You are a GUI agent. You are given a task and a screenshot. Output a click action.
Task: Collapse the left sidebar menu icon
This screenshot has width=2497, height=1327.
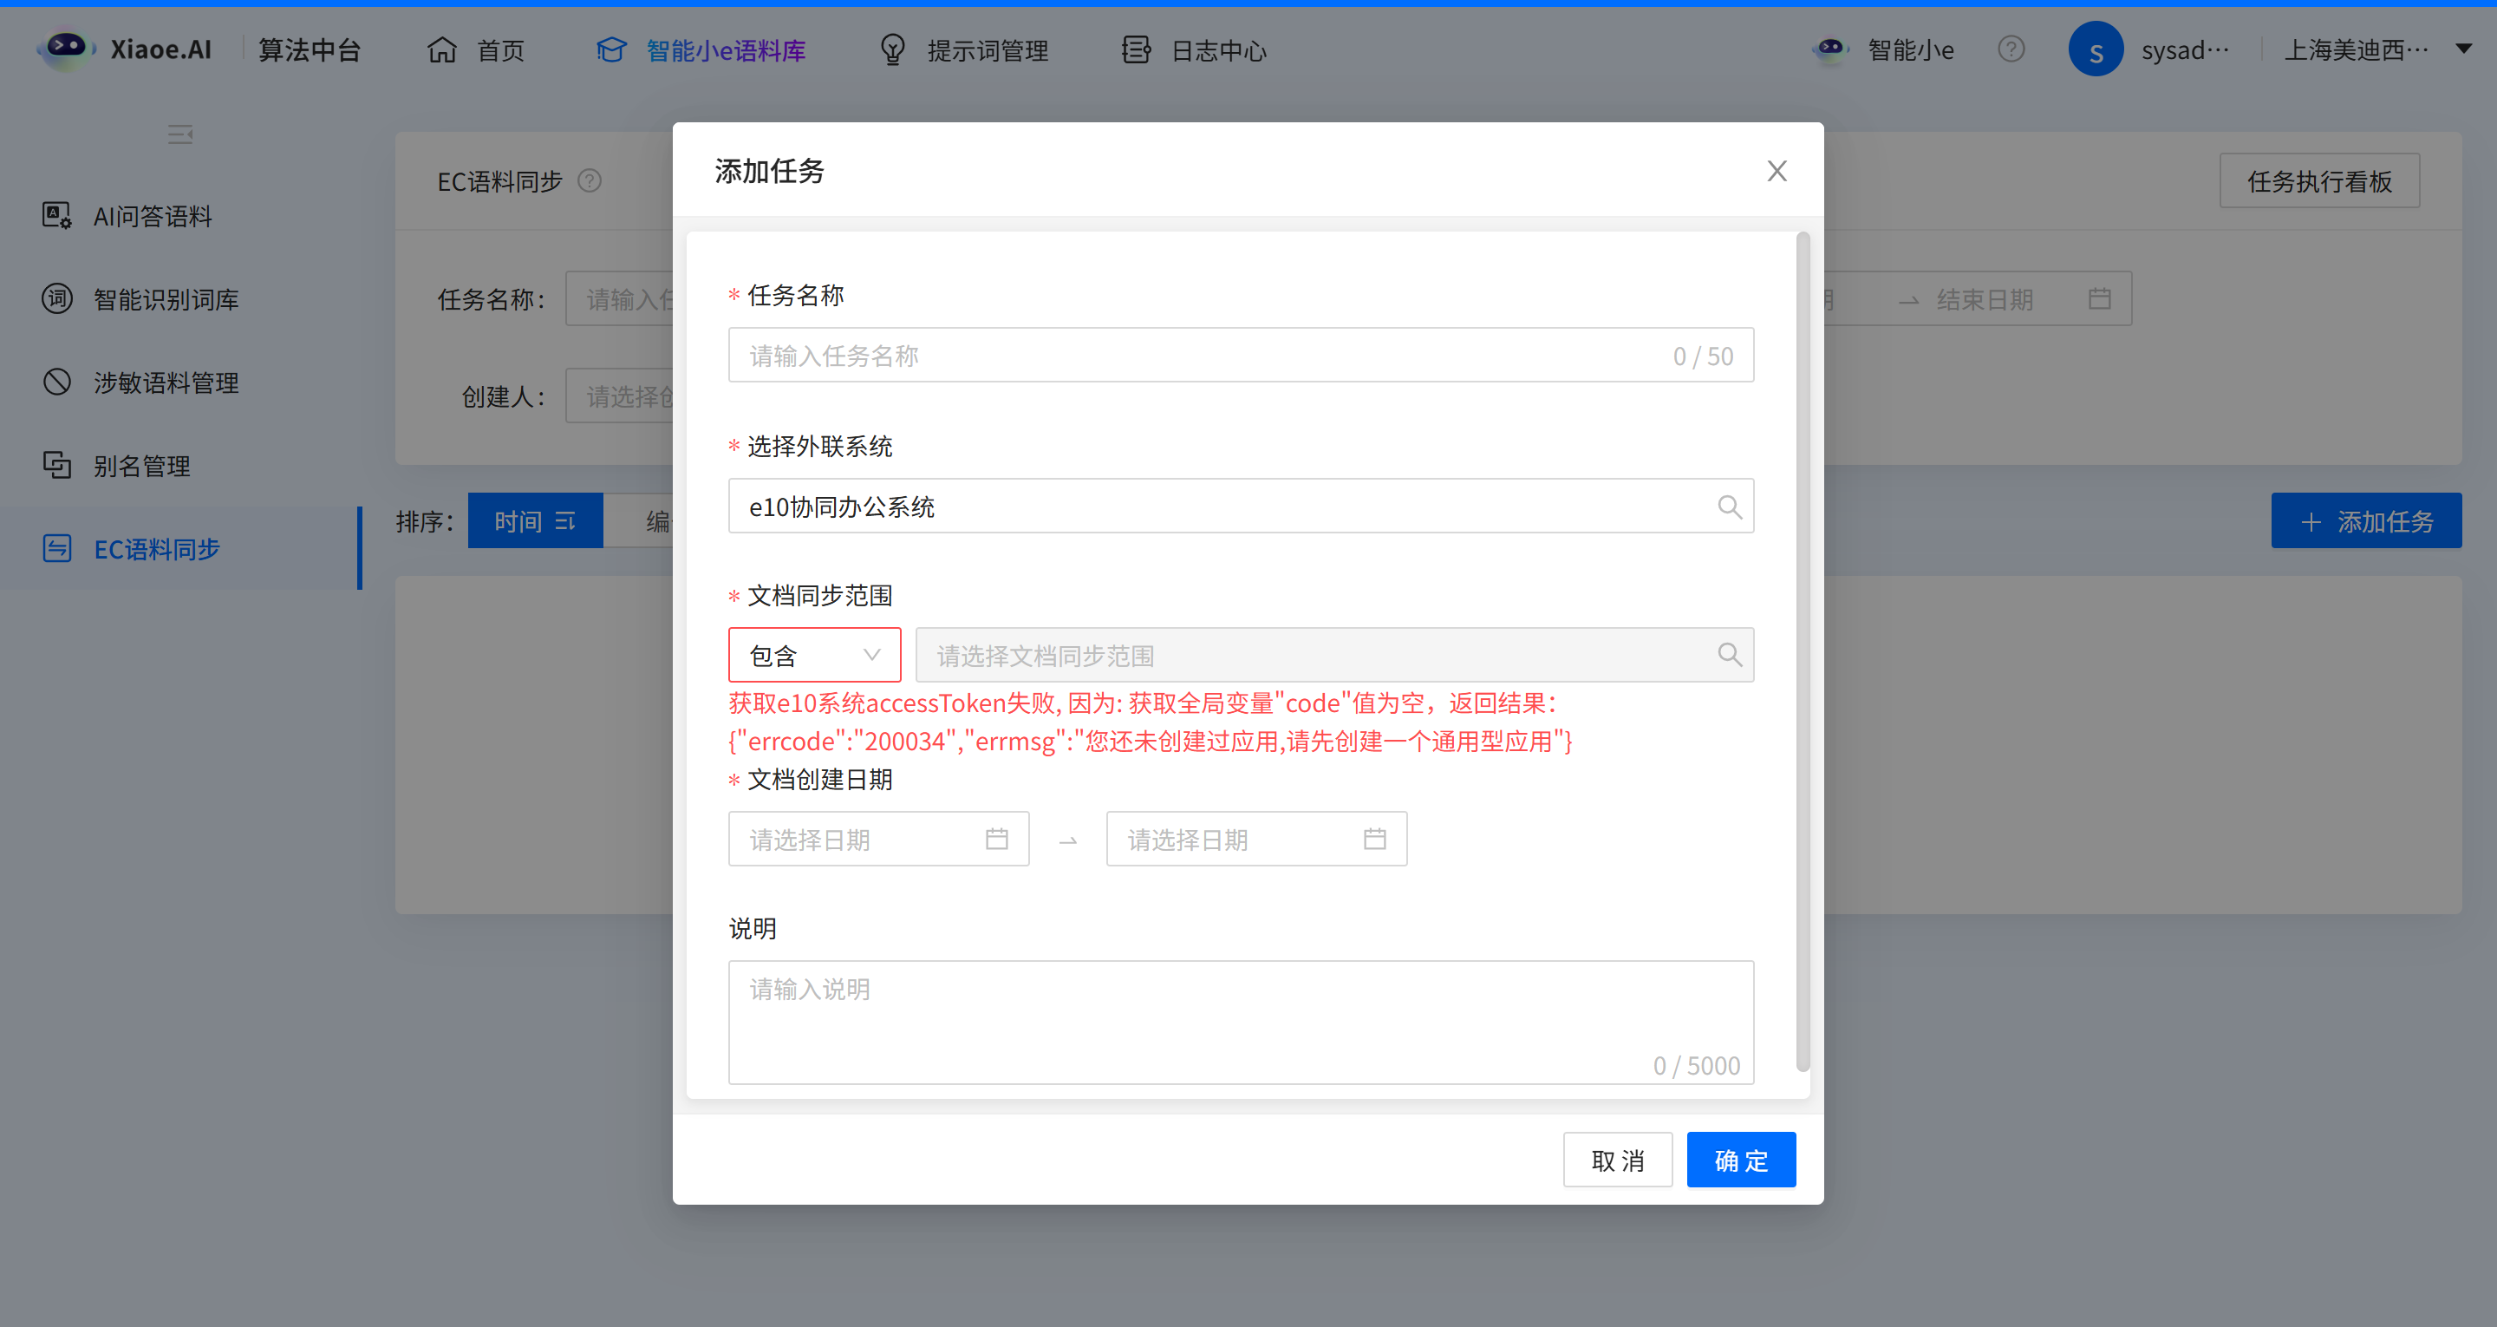(x=179, y=134)
